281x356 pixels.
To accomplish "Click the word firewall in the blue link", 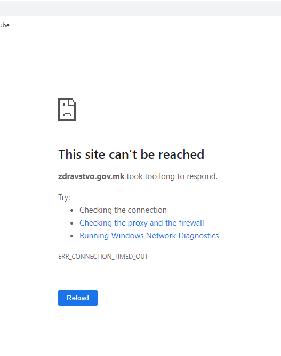I will (191, 223).
